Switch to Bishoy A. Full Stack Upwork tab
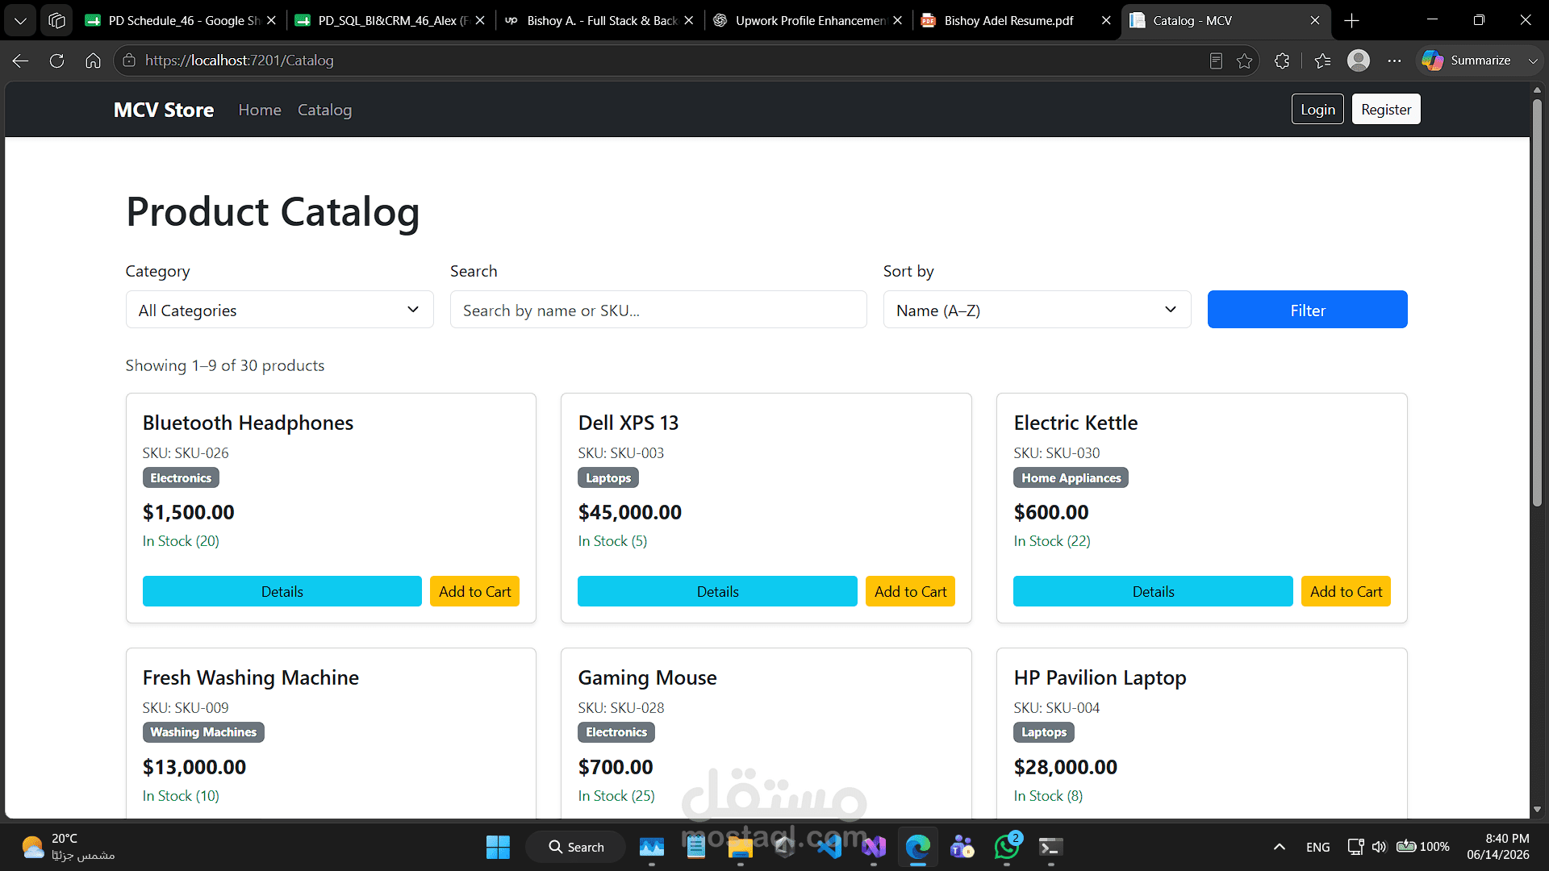The height and width of the screenshot is (871, 1549). pos(599,20)
